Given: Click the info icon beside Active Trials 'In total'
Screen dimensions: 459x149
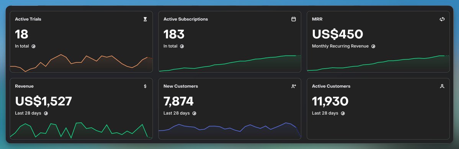Looking at the screenshot, I should pos(33,46).
